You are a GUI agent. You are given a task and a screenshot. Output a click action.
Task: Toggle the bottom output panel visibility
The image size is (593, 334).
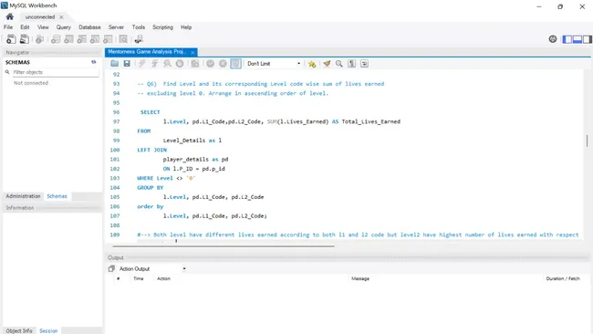[x=577, y=39]
